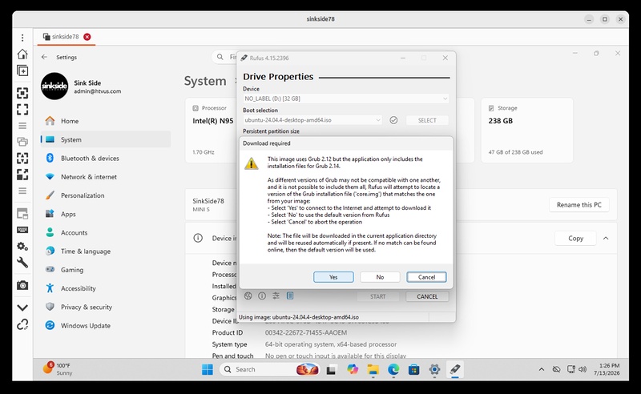Open Rufus about info icon
This screenshot has height=394, width=641.
point(262,296)
